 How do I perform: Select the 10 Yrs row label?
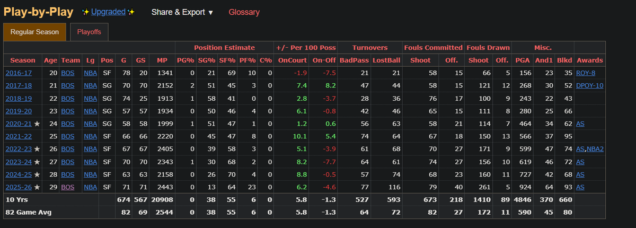click(15, 200)
